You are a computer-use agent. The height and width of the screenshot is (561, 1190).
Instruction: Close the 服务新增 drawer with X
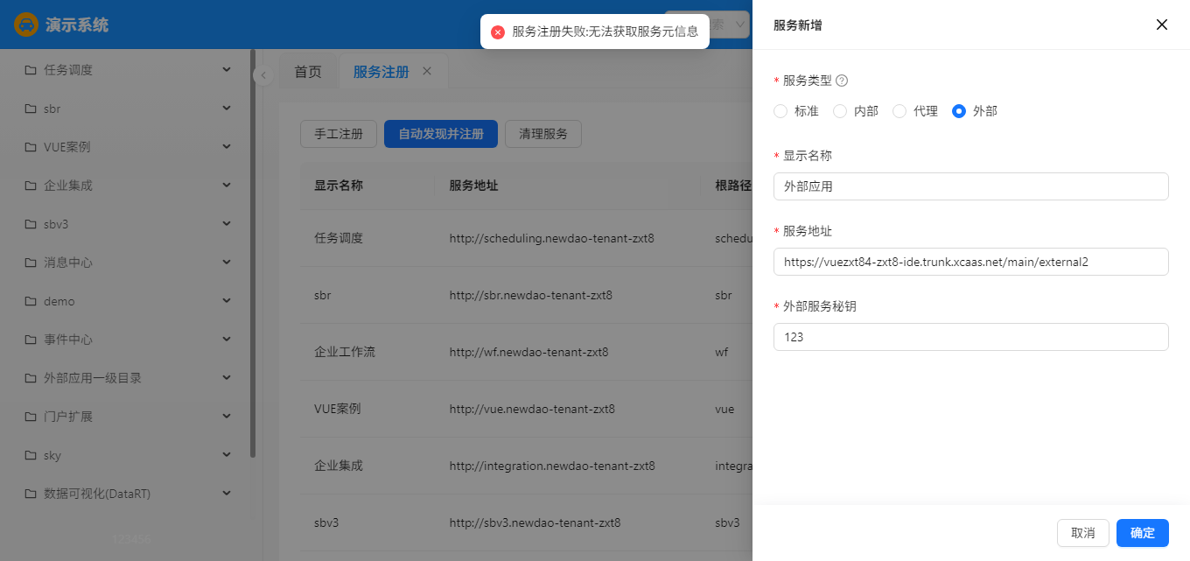tap(1161, 25)
